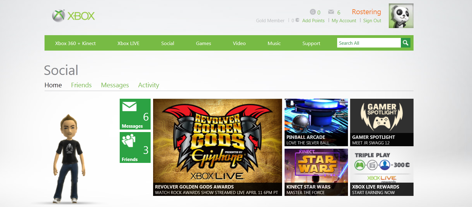Screen dimensions: 472x207
Task: Open the Gamerscore G icon in header
Action: 313,12
